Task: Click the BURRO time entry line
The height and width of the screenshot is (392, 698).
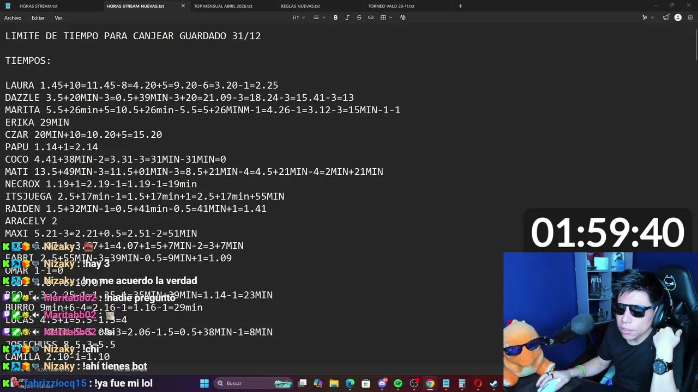Action: 104,308
